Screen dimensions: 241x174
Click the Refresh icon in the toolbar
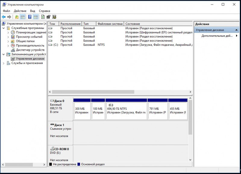pos(43,17)
